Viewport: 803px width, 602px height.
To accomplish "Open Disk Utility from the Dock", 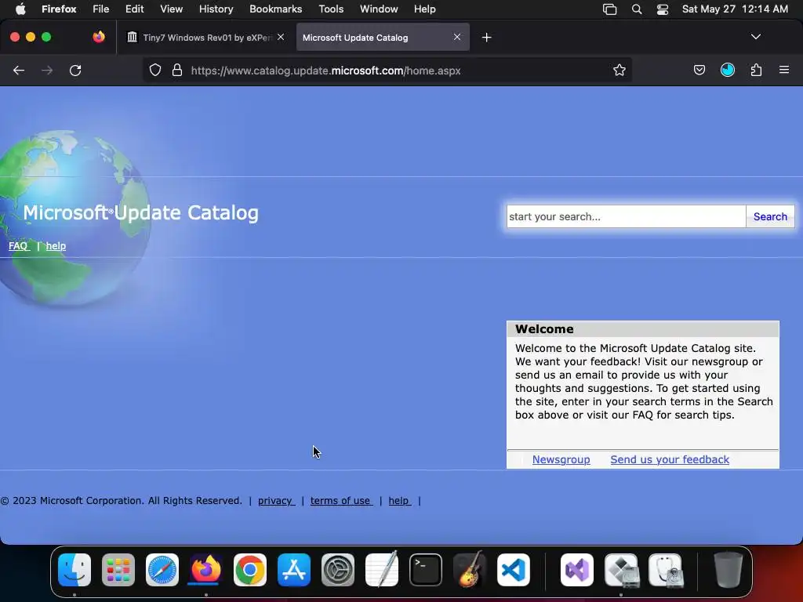I will tap(665, 570).
